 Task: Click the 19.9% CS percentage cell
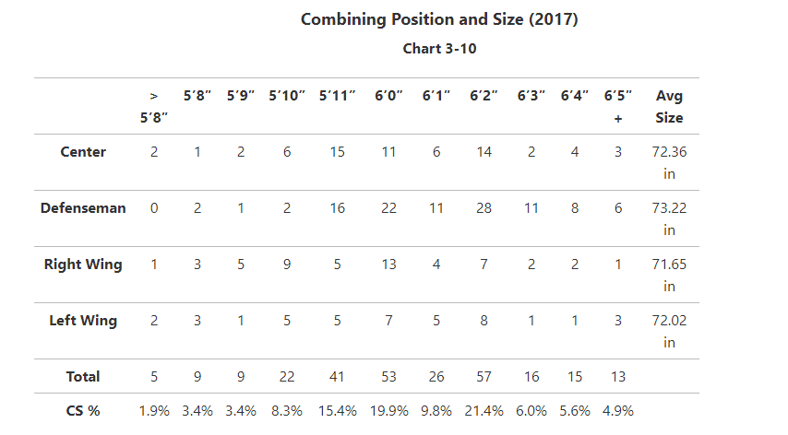point(388,410)
